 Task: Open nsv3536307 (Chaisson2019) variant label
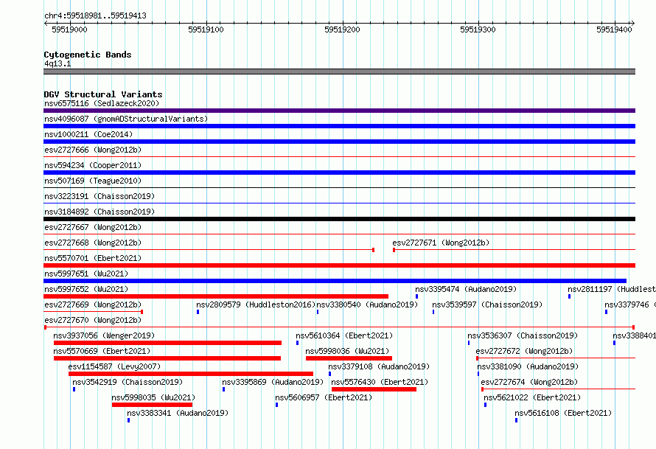pos(523,335)
